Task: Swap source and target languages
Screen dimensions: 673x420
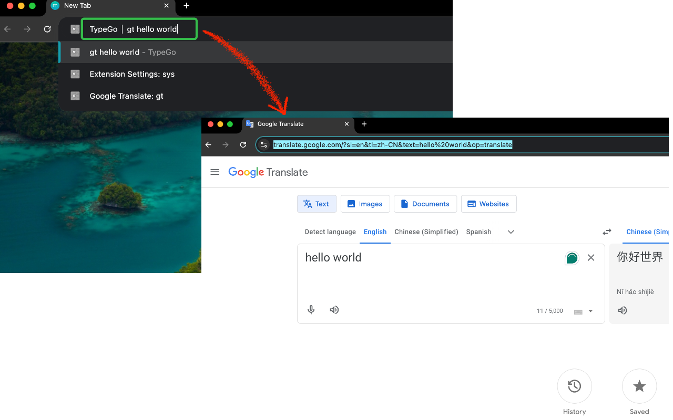Action: pos(607,232)
